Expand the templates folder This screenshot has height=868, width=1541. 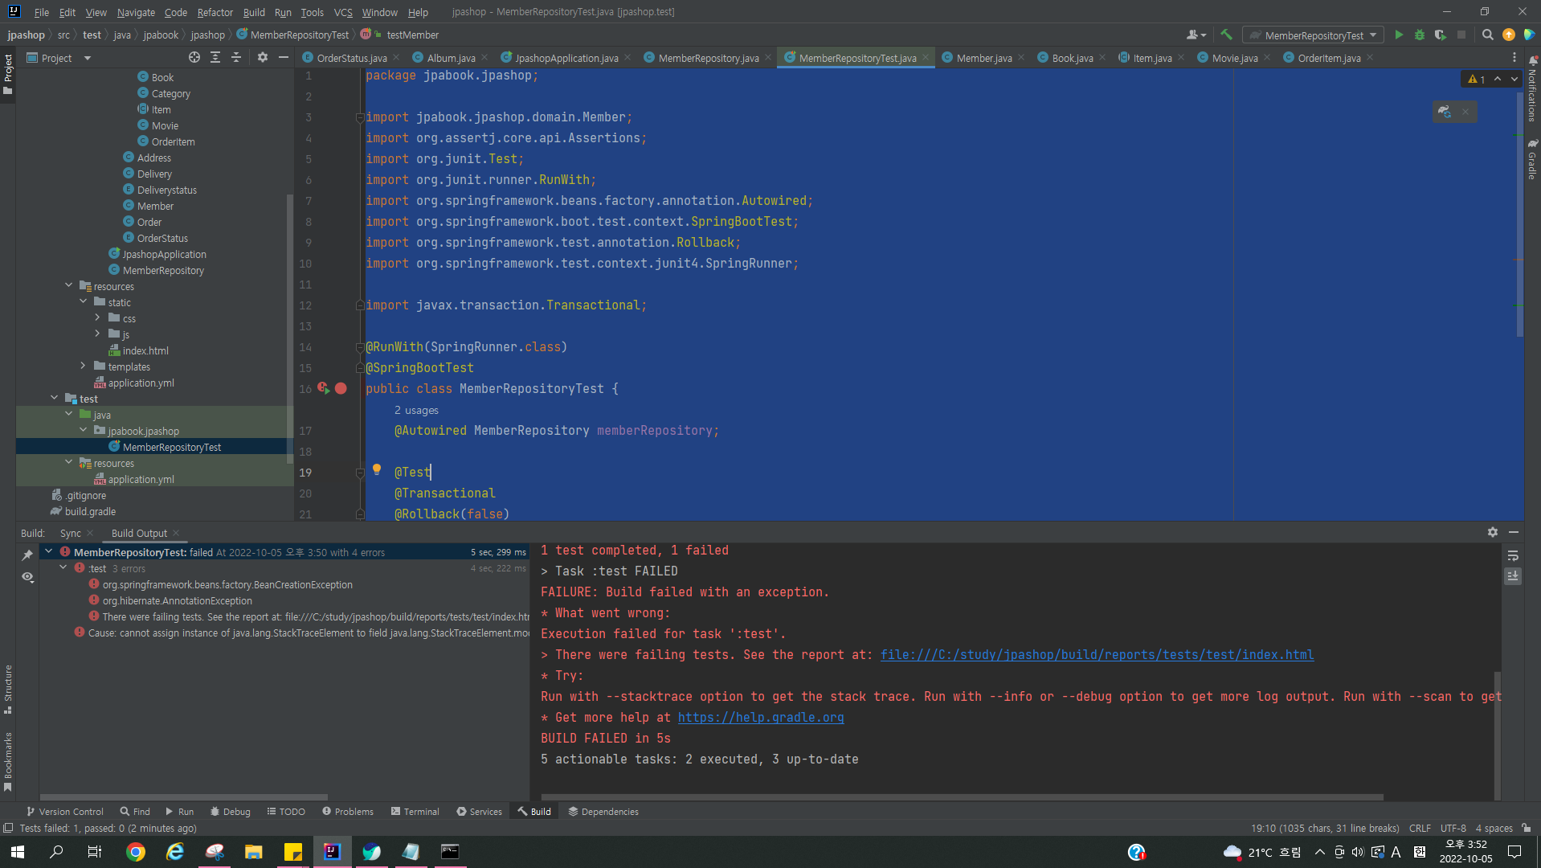pos(83,366)
